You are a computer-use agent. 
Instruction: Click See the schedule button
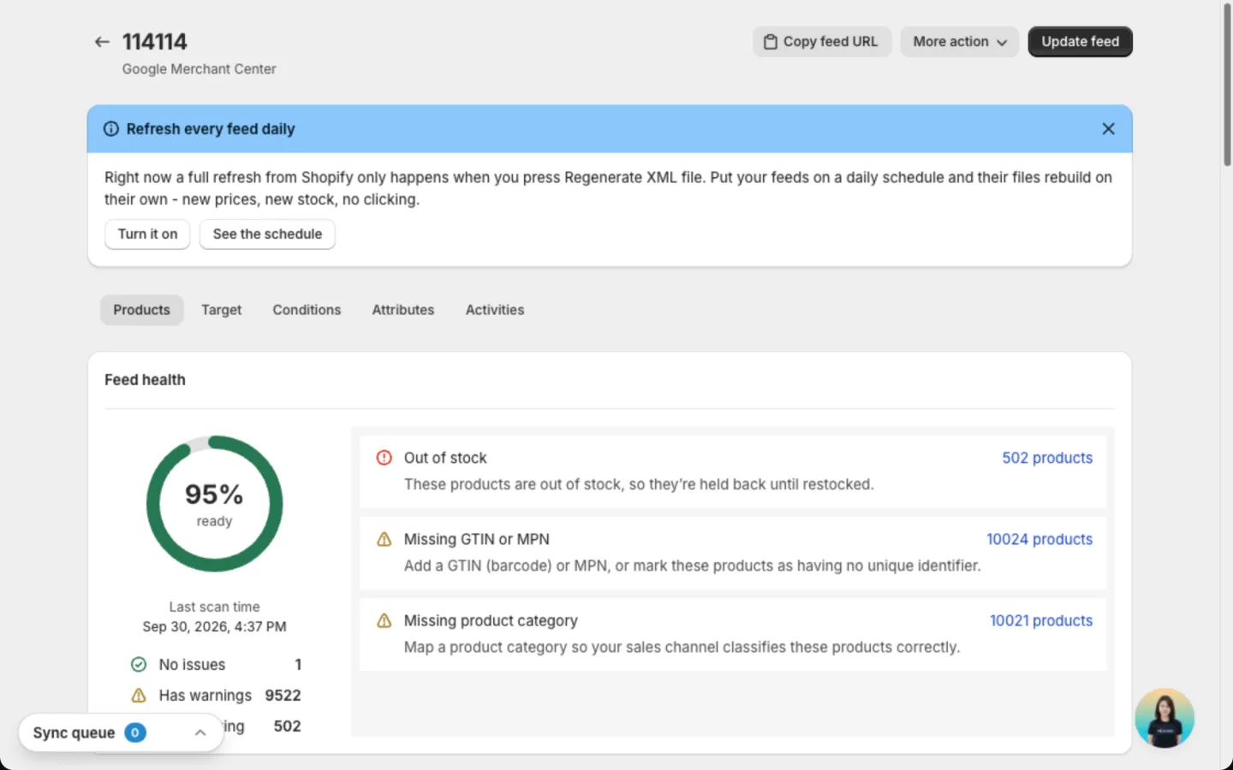pos(267,234)
